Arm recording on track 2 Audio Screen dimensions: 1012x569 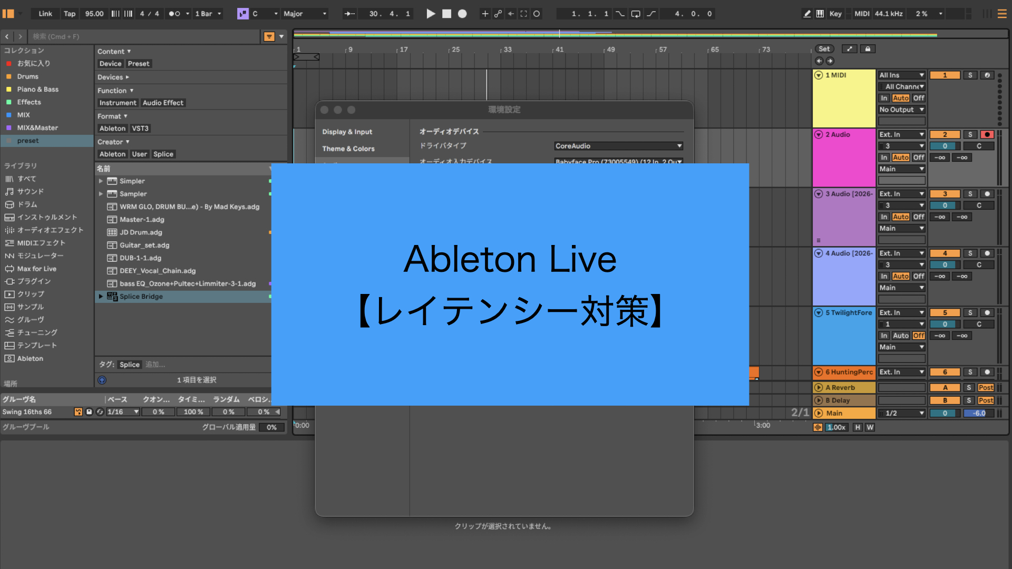click(987, 134)
